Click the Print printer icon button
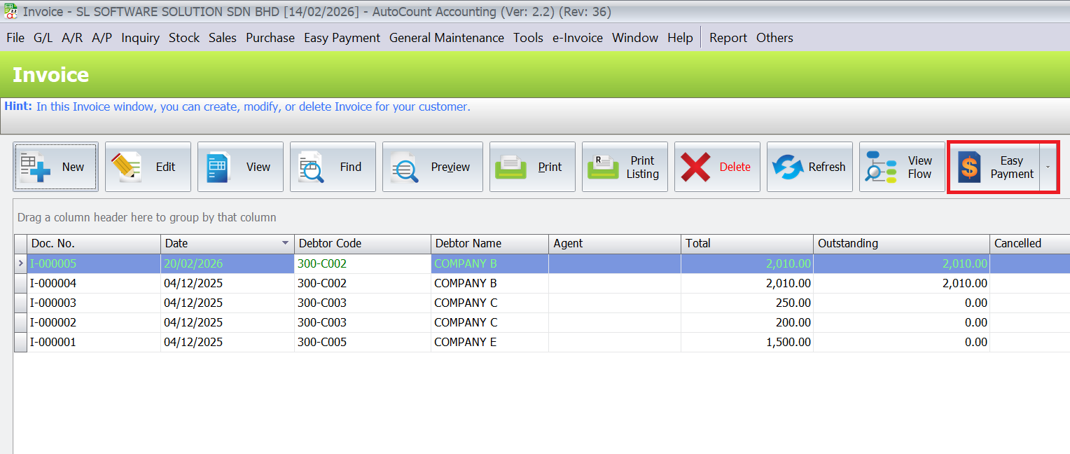This screenshot has height=454, width=1070. point(532,167)
